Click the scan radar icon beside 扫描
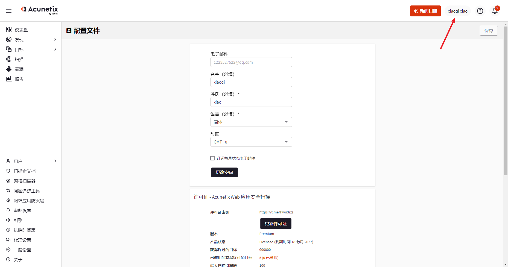This screenshot has height=267, width=508. 9,59
